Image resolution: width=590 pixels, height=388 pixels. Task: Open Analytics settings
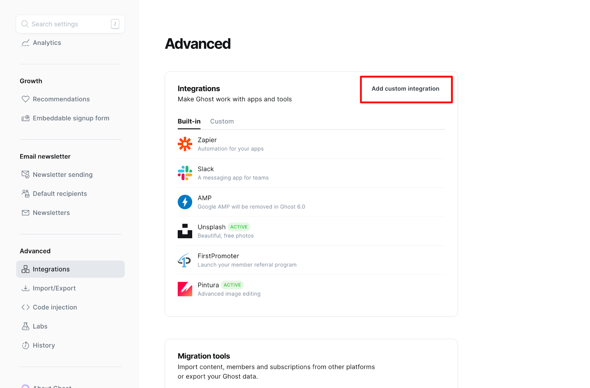point(70,43)
